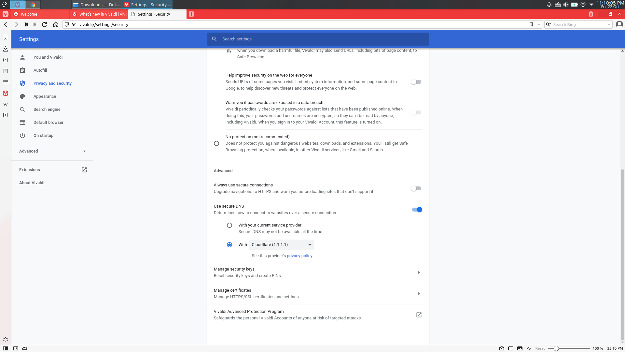Open the sync cloud status icon

25,348
